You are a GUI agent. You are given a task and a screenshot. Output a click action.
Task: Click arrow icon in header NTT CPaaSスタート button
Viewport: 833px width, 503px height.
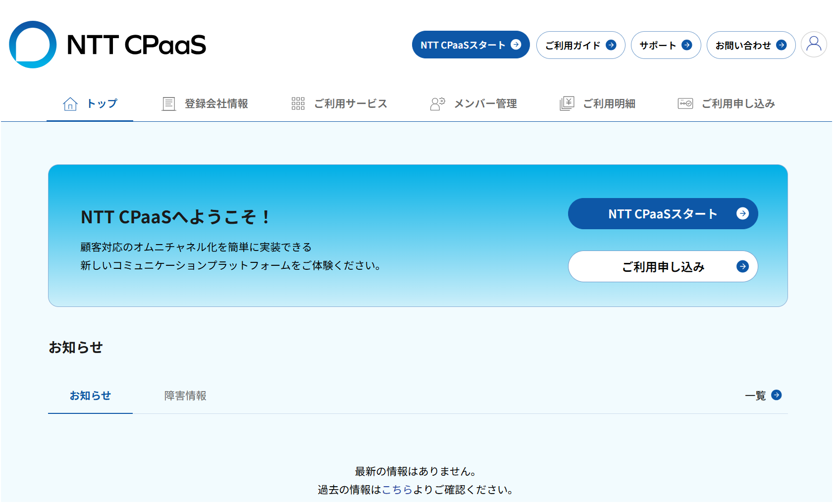pos(516,45)
